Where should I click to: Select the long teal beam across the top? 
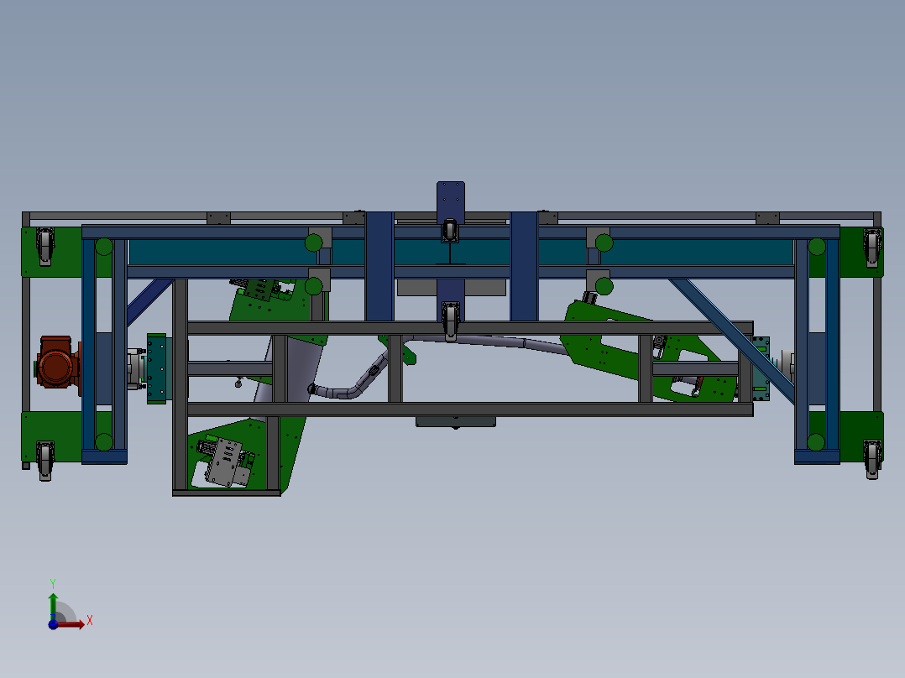click(462, 253)
